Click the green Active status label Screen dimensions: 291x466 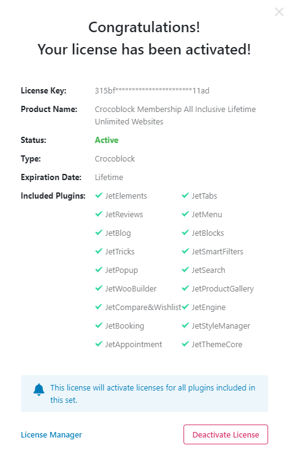tap(106, 140)
